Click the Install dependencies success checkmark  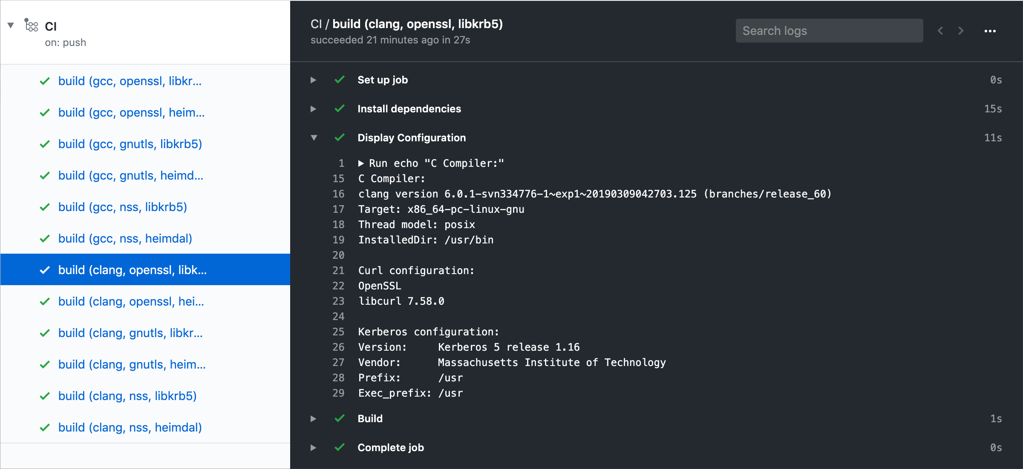tap(340, 109)
